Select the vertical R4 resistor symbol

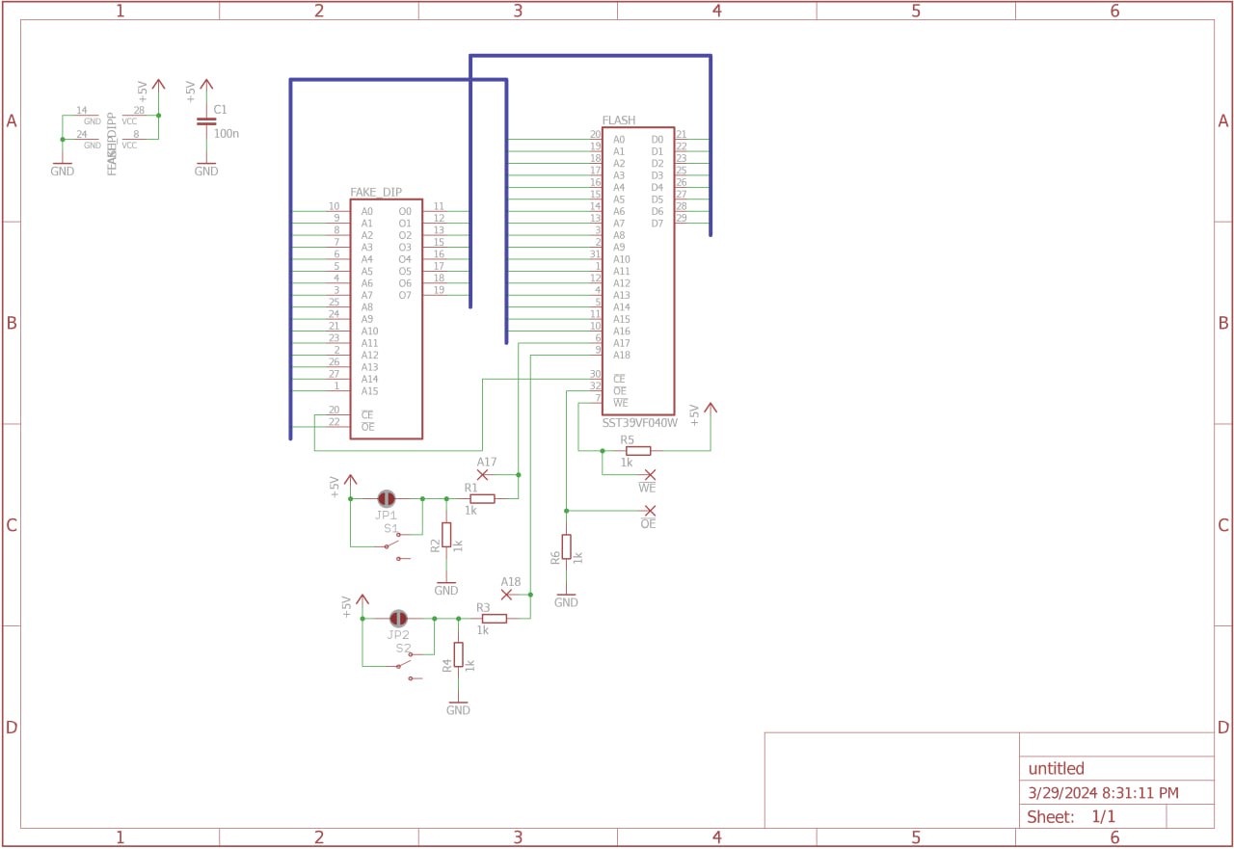(x=458, y=654)
